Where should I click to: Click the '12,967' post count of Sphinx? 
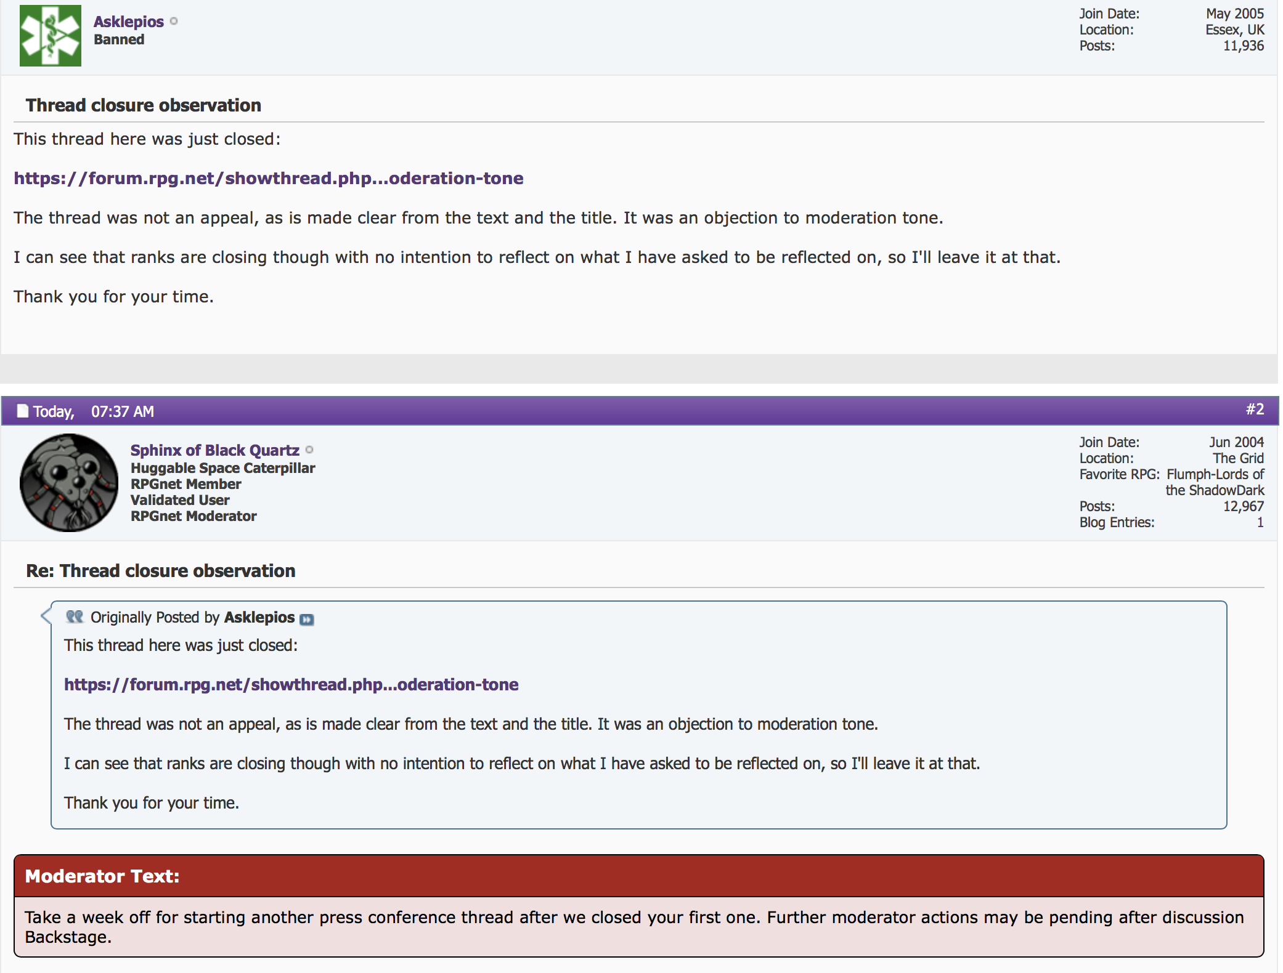click(x=1244, y=506)
